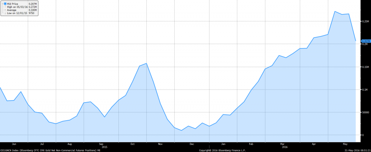Click the Low marker icon in legend
The height and width of the screenshot is (152, 371).
pyautogui.click(x=5, y=13)
